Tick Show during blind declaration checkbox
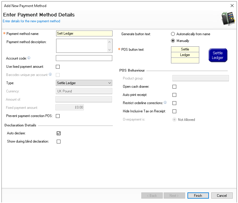Screen dimensions: 238x203 59,141
